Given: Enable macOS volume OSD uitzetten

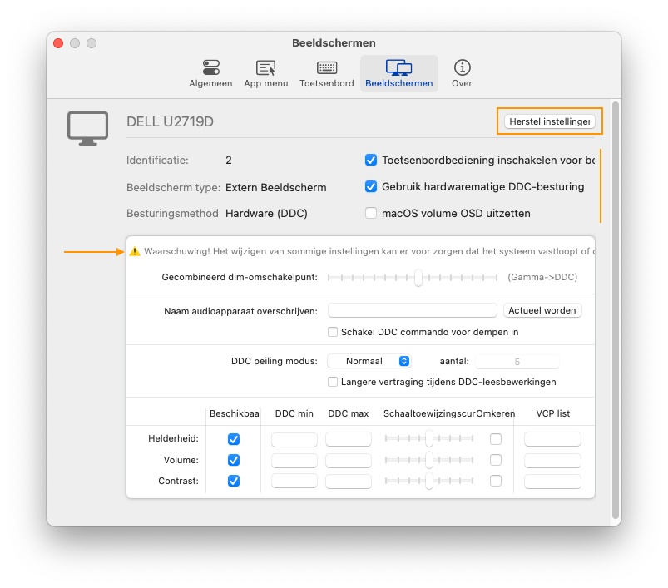Looking at the screenshot, I should tap(371, 213).
